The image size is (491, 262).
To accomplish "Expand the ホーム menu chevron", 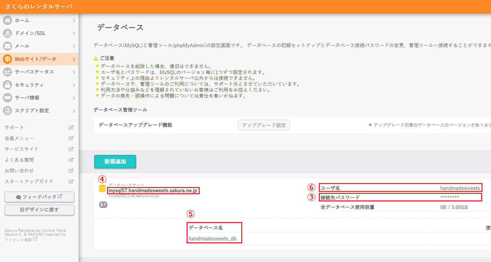I will coord(74,21).
